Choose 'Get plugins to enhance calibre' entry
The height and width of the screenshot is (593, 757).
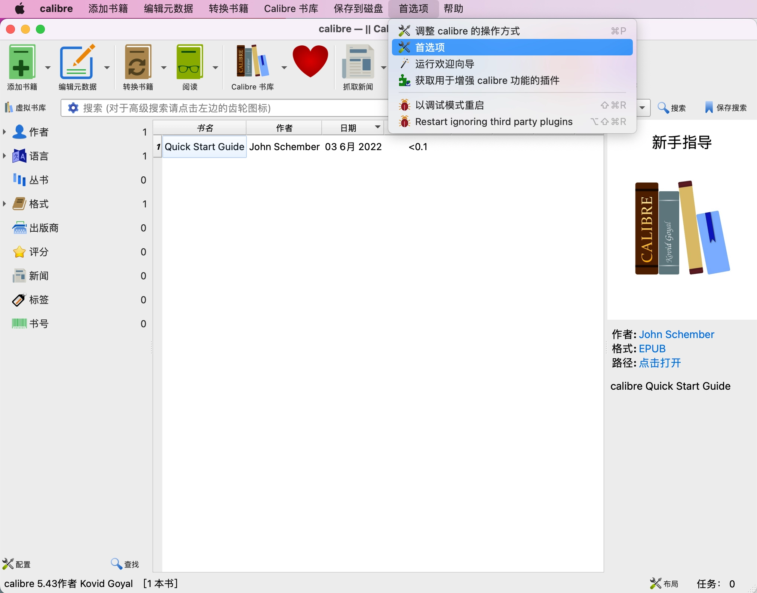[512, 80]
